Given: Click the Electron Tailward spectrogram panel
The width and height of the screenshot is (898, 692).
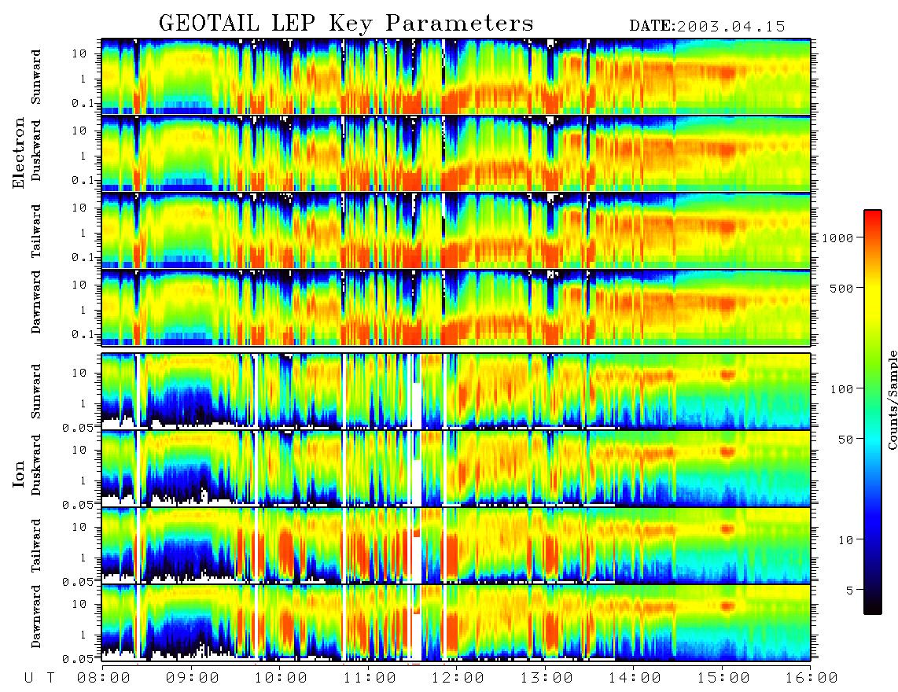Looking at the screenshot, I should pos(456,231).
